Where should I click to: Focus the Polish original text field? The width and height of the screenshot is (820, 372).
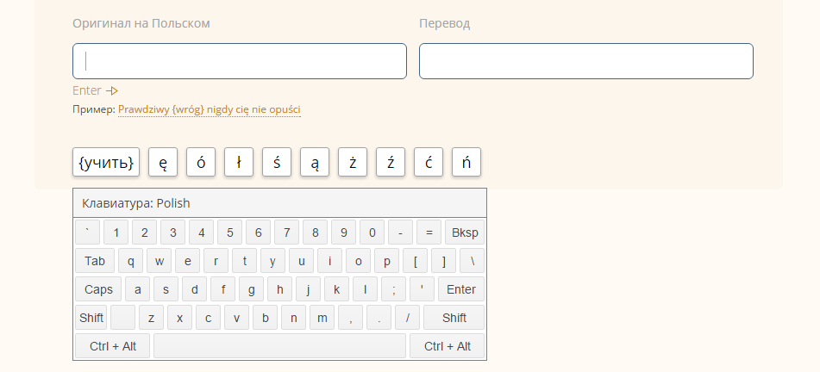pyautogui.click(x=240, y=61)
